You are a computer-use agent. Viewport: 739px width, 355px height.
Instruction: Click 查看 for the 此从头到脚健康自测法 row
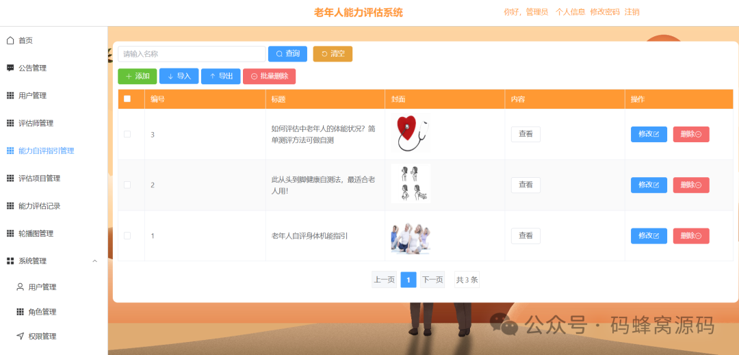[526, 185]
